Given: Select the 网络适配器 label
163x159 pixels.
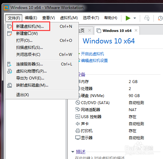Looking at the screenshot, I should coord(91,110).
